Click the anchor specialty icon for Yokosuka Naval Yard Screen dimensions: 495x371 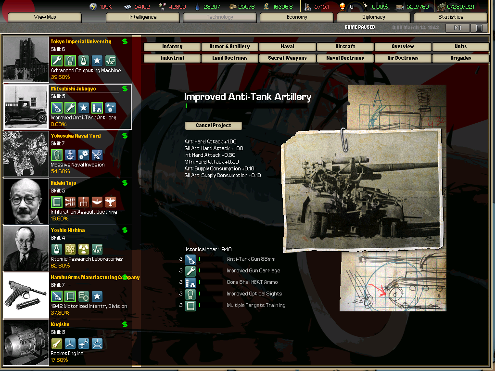pos(70,155)
